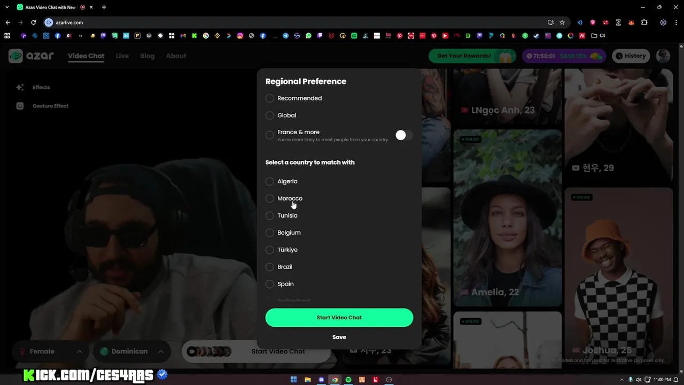The image size is (684, 385).
Task: Open the Video Chat tab
Action: pyautogui.click(x=86, y=56)
